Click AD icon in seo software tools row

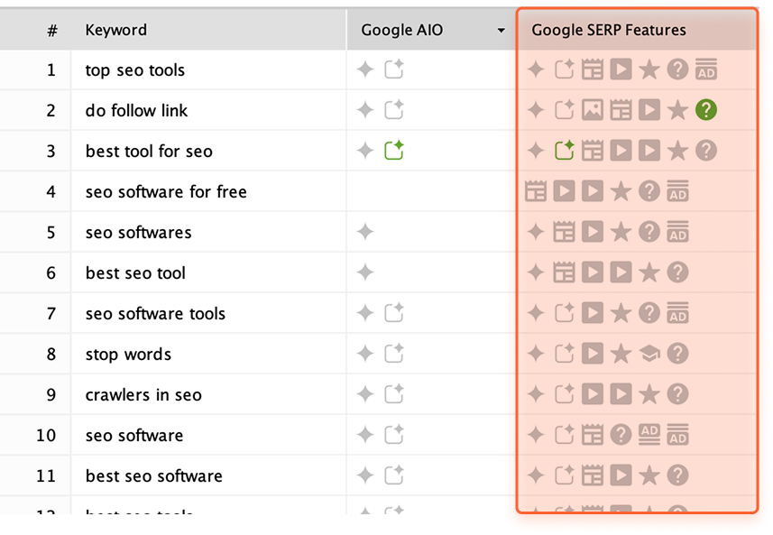(x=678, y=313)
